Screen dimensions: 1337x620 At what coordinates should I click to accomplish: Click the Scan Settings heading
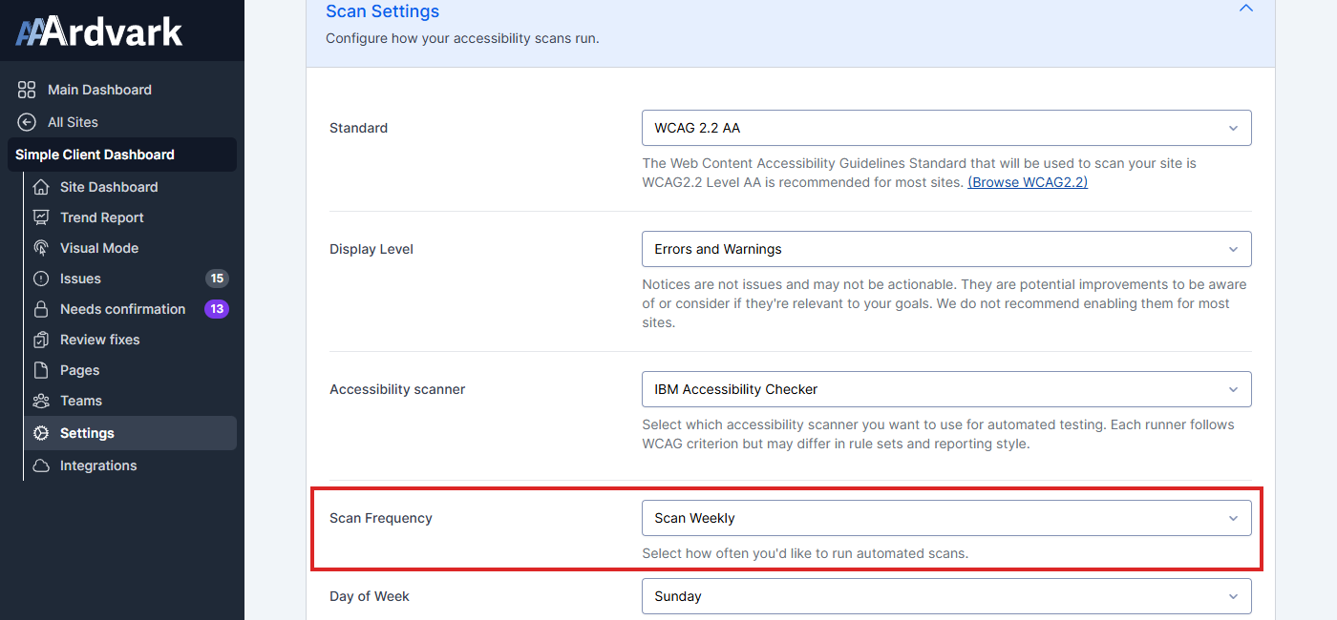click(383, 11)
